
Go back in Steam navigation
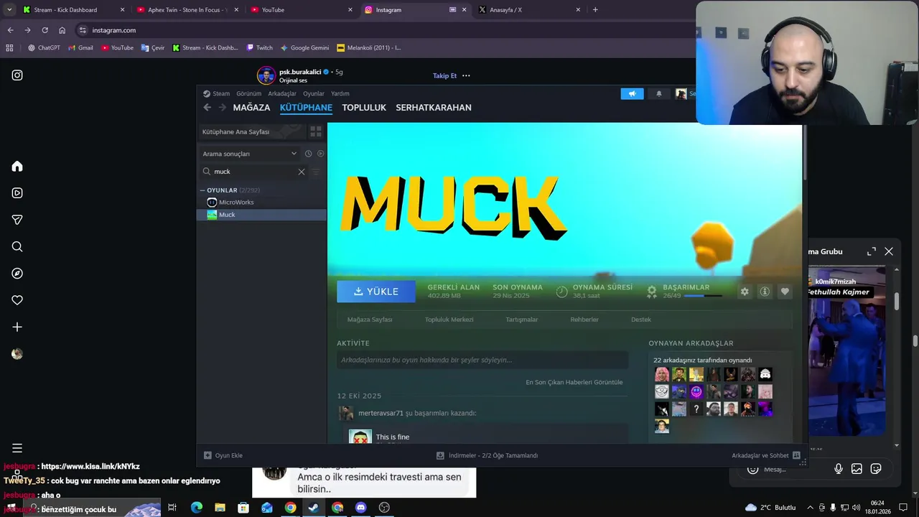(207, 108)
